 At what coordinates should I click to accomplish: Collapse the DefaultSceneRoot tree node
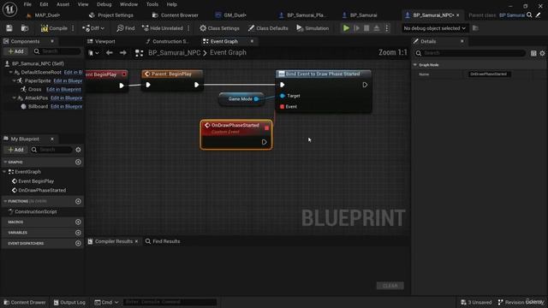coord(10,72)
